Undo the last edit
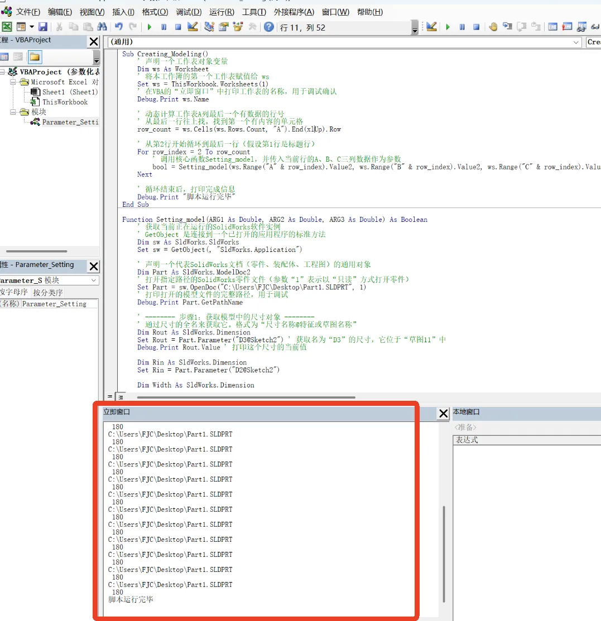This screenshot has height=621, width=601. click(x=118, y=27)
